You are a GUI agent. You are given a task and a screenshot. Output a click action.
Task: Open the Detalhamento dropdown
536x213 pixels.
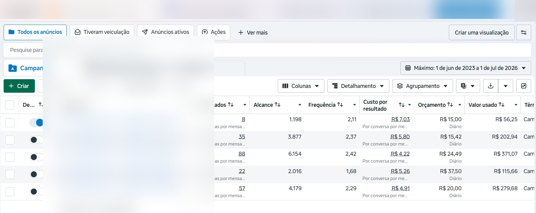click(x=358, y=86)
